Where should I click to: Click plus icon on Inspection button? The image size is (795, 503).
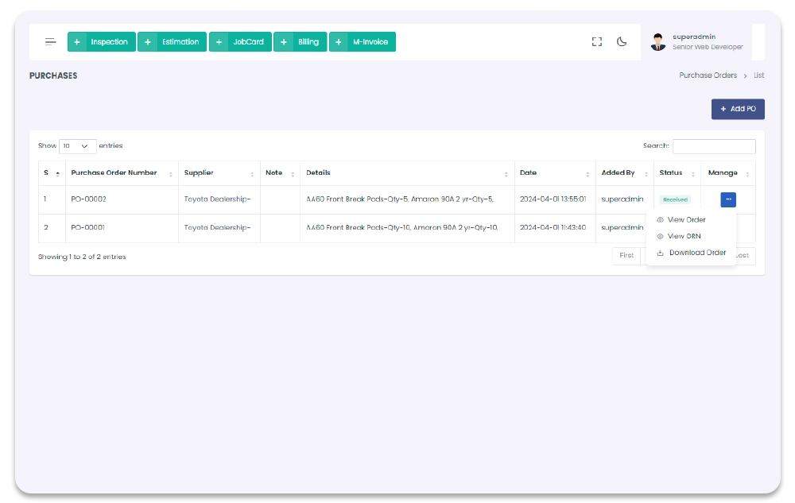point(77,42)
